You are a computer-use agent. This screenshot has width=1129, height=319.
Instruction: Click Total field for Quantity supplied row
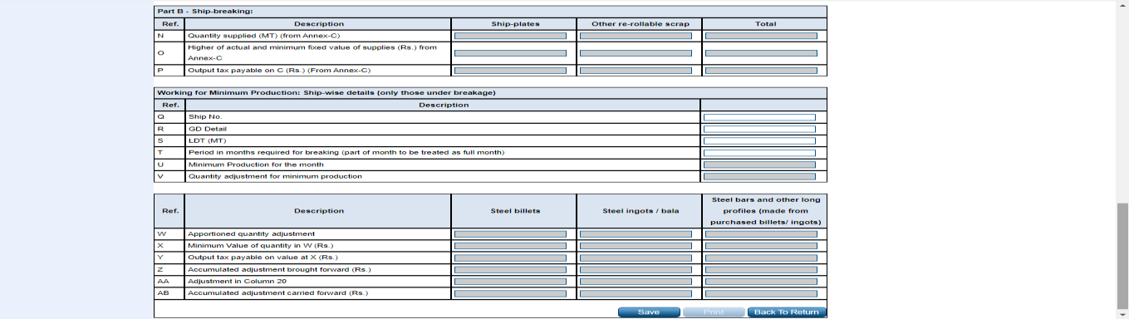[761, 36]
